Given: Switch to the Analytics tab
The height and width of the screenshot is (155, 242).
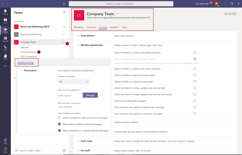Looking at the screenshot, I should pos(114,27).
